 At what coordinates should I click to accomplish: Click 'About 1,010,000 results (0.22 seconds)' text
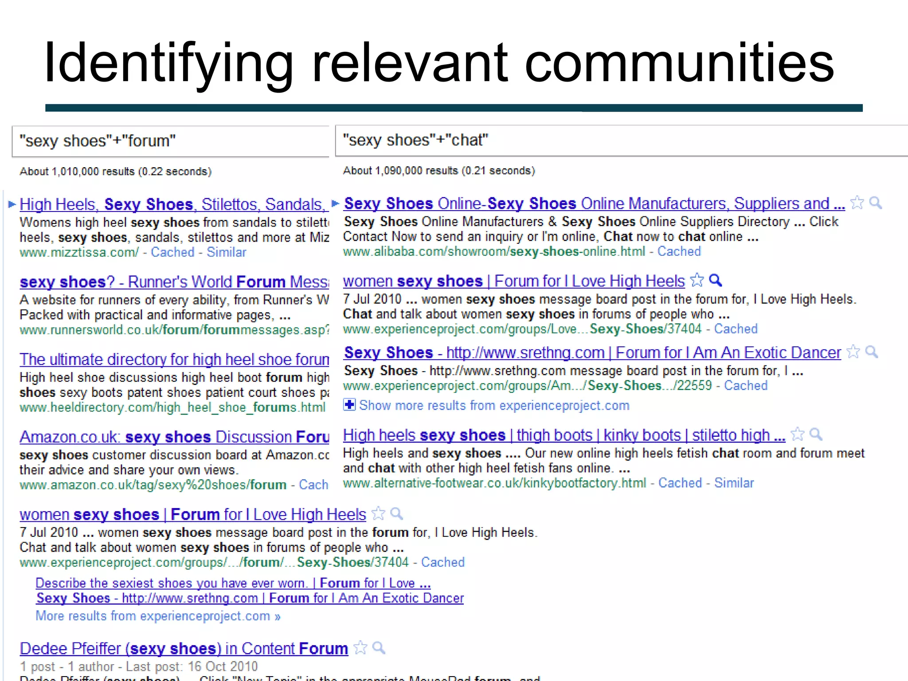pos(116,172)
